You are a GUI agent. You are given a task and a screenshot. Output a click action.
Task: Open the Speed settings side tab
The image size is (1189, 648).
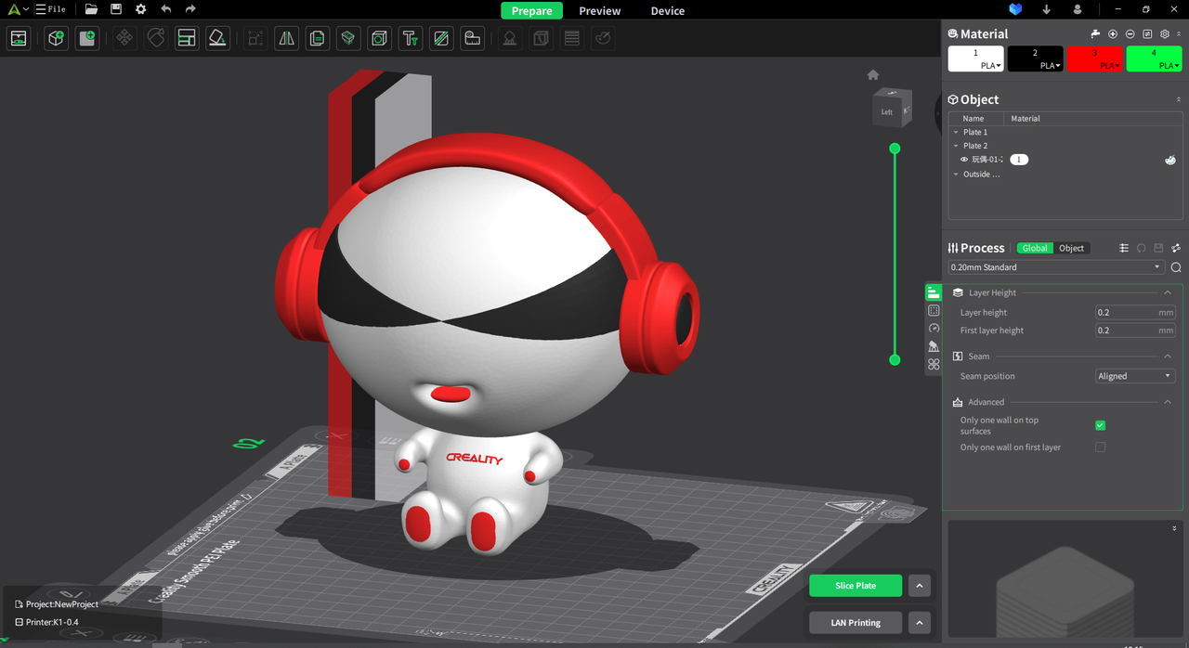pyautogui.click(x=934, y=328)
